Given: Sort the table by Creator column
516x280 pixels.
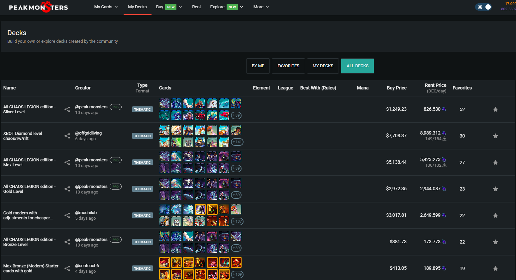Looking at the screenshot, I should click(x=83, y=88).
